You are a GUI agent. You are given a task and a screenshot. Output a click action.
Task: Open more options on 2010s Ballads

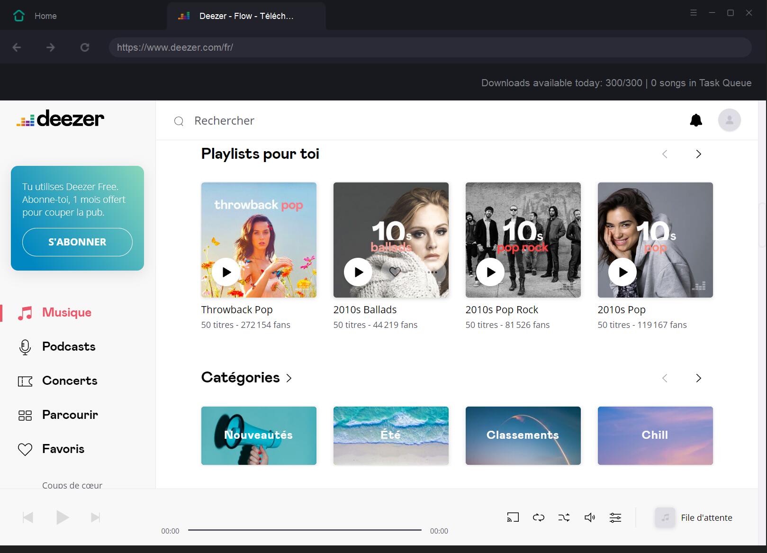[432, 272]
